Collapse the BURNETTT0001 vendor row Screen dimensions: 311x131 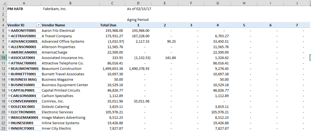pyautogui.click(x=9, y=74)
